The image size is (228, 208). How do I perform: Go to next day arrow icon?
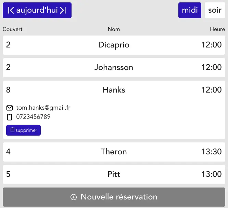pyautogui.click(x=63, y=10)
